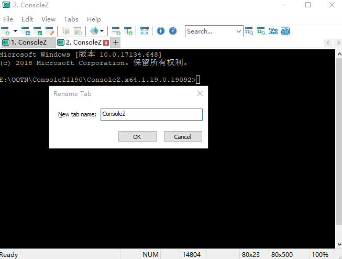Toggle full screen toolbar icon
Image resolution: width=342 pixels, height=259 pixels.
(x=145, y=31)
